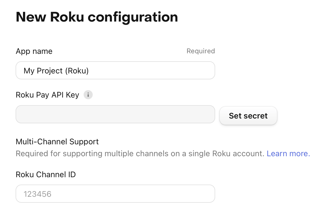Click the word Roku in the page heading
The width and height of the screenshot is (326, 220).
pos(67,17)
